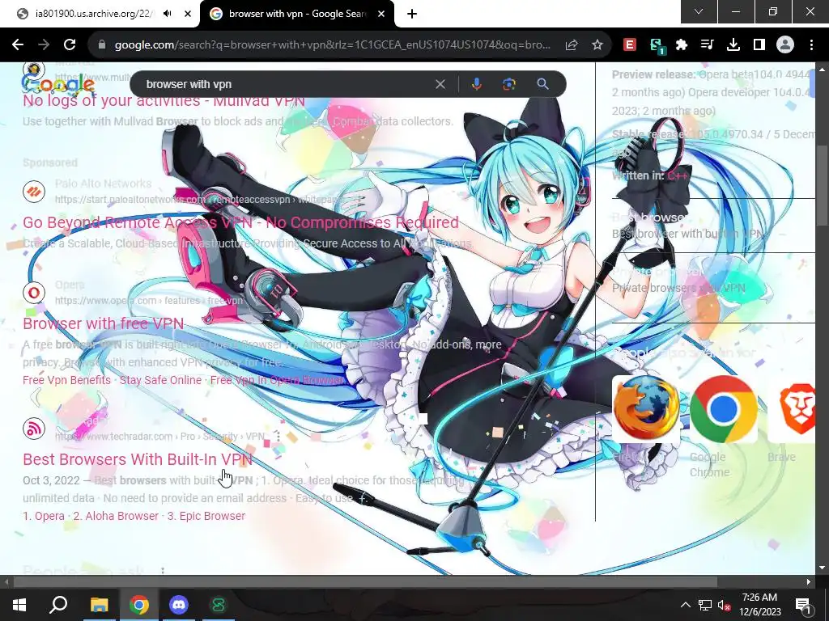Viewport: 829px width, 621px height.
Task: Open the 1. Opera sitelink
Action: [x=44, y=516]
